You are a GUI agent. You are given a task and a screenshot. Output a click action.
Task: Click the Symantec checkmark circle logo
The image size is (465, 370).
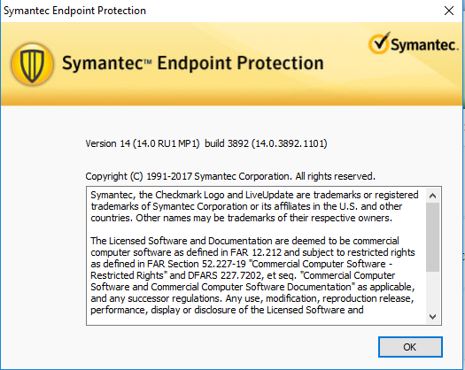(379, 43)
